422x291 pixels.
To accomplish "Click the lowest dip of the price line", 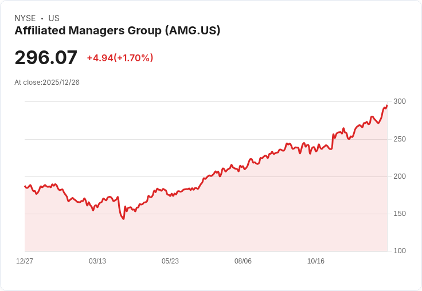I will click(x=123, y=219).
